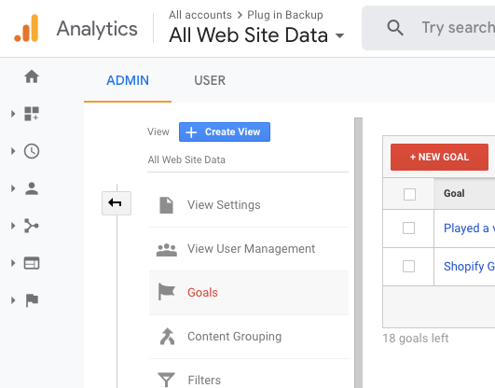Switch to the USER tab
Screen dimensions: 495x388
pos(210,80)
